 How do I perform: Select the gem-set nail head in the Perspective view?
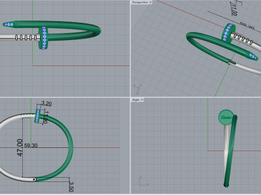pyautogui.click(x=228, y=32)
